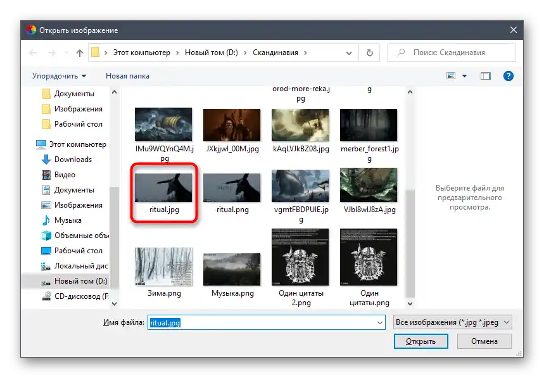The width and height of the screenshot is (544, 378).
Task: Click the Back navigation arrow
Action: tap(34, 53)
